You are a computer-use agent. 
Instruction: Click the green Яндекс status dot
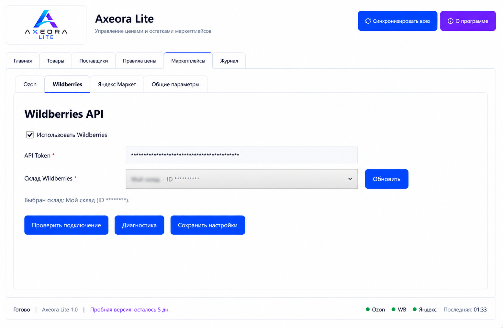[x=415, y=309]
